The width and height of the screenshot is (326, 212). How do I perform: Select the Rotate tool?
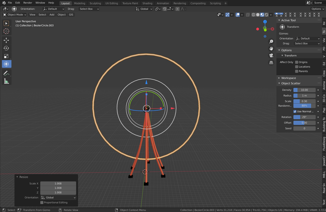click(x=7, y=48)
